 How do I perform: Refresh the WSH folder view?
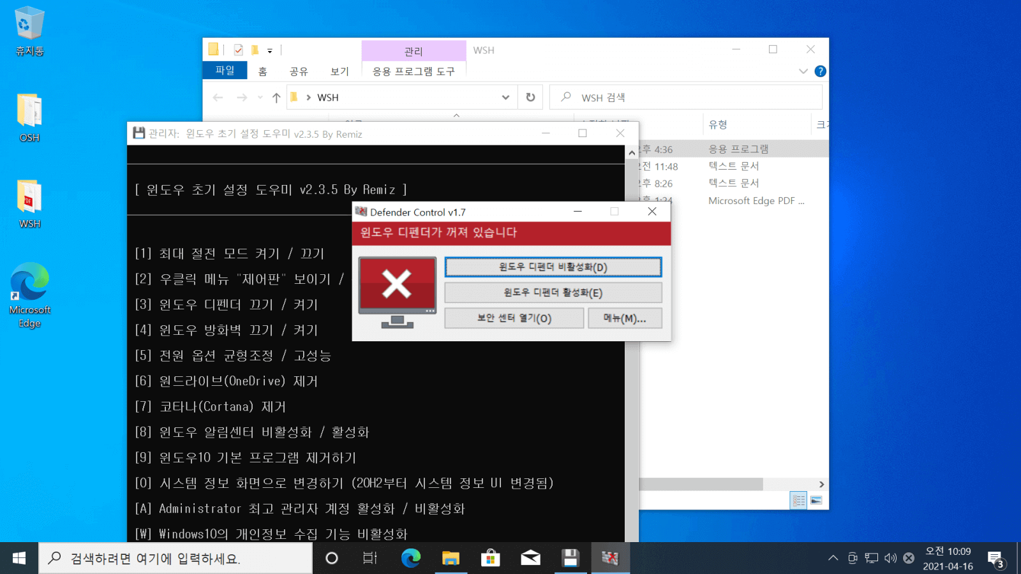coord(530,98)
